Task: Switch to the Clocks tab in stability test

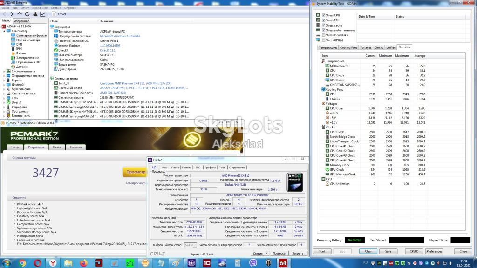Action: click(379, 48)
